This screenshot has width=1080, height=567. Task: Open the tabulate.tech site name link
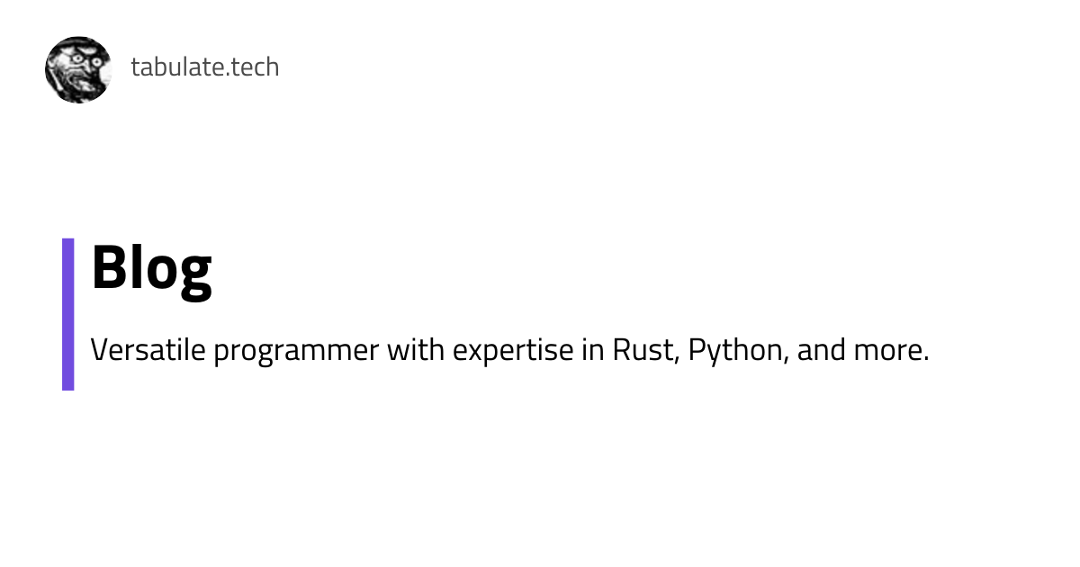pos(204,67)
